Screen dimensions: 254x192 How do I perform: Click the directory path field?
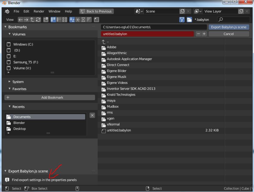click(x=154, y=27)
